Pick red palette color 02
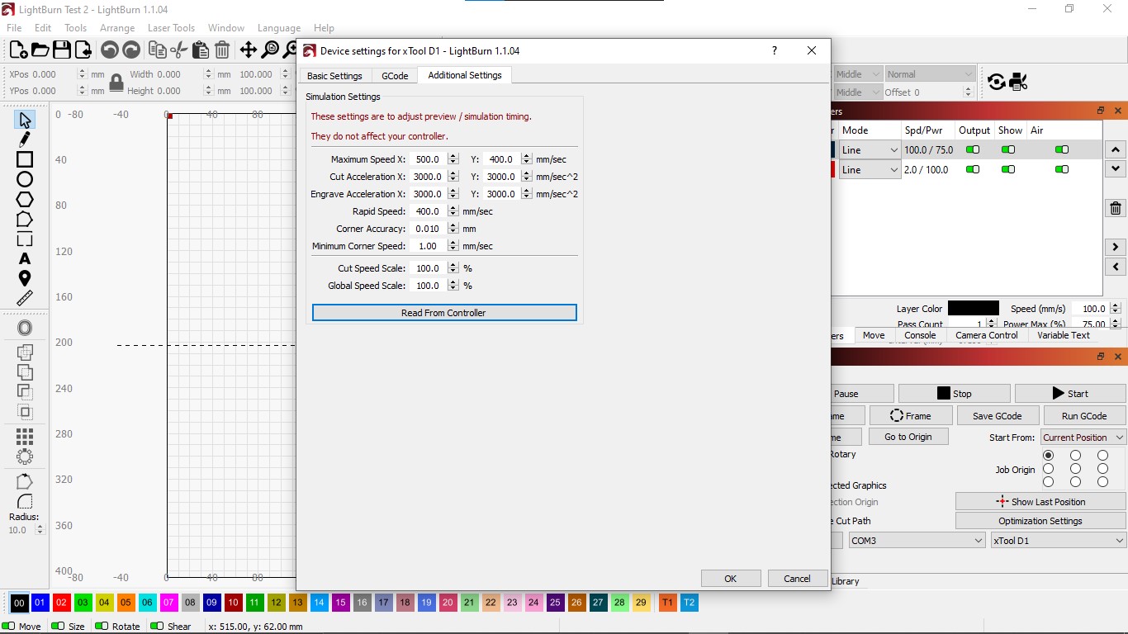Viewport: 1128px width, 634px height. coord(61,603)
